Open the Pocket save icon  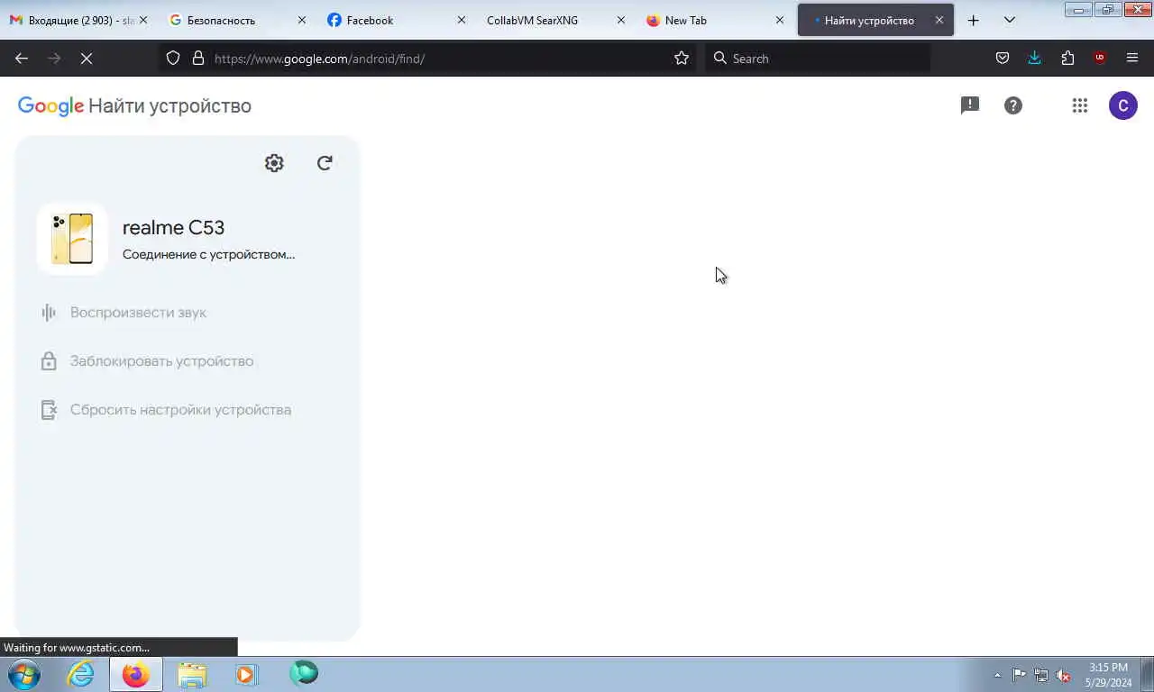[1003, 59]
